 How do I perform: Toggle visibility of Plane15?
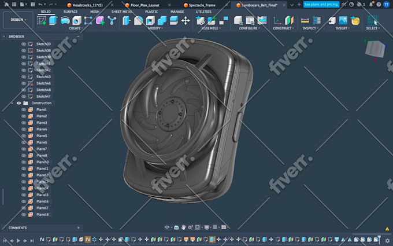pyautogui.click(x=24, y=195)
